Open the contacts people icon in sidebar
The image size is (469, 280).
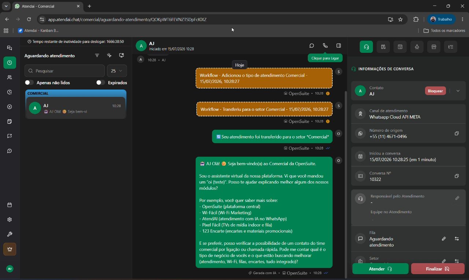click(x=10, y=77)
